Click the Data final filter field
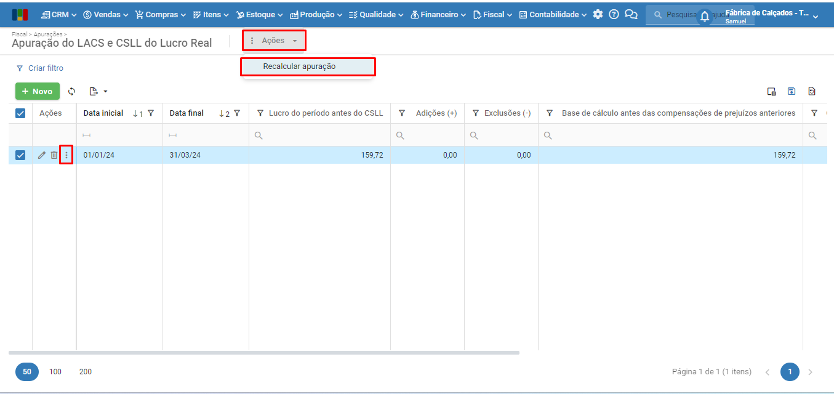Viewport: 834px width, 394px height. (x=206, y=135)
